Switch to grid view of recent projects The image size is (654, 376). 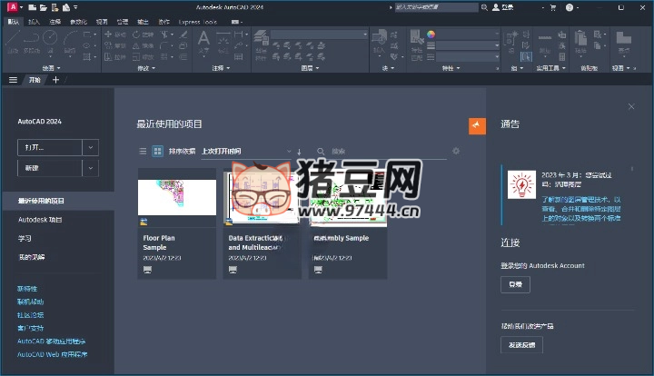coord(157,152)
